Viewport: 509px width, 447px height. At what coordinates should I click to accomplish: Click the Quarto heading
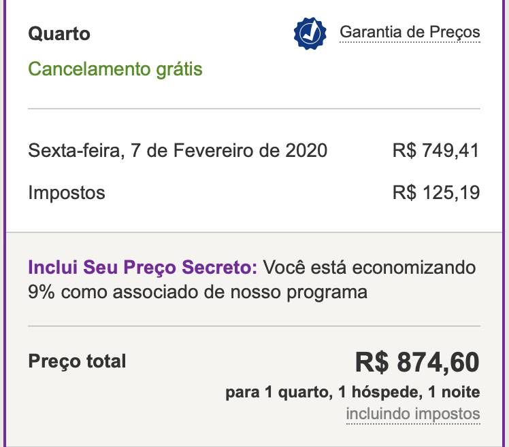point(59,34)
